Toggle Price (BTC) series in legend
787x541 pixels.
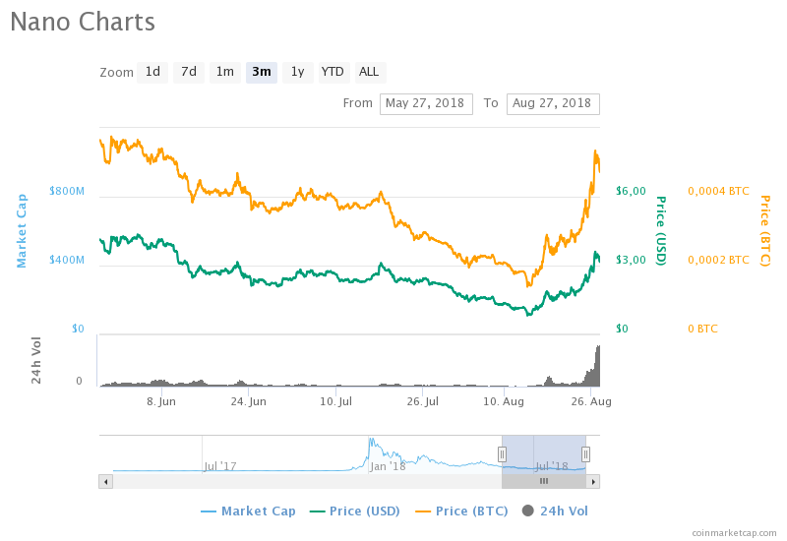[x=461, y=511]
